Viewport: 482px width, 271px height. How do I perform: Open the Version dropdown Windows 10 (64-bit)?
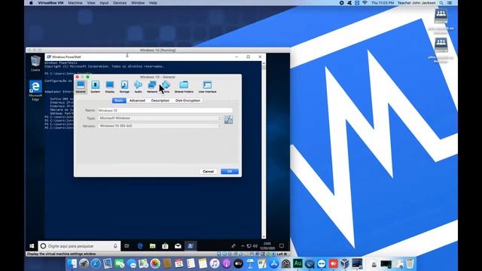coord(160,126)
